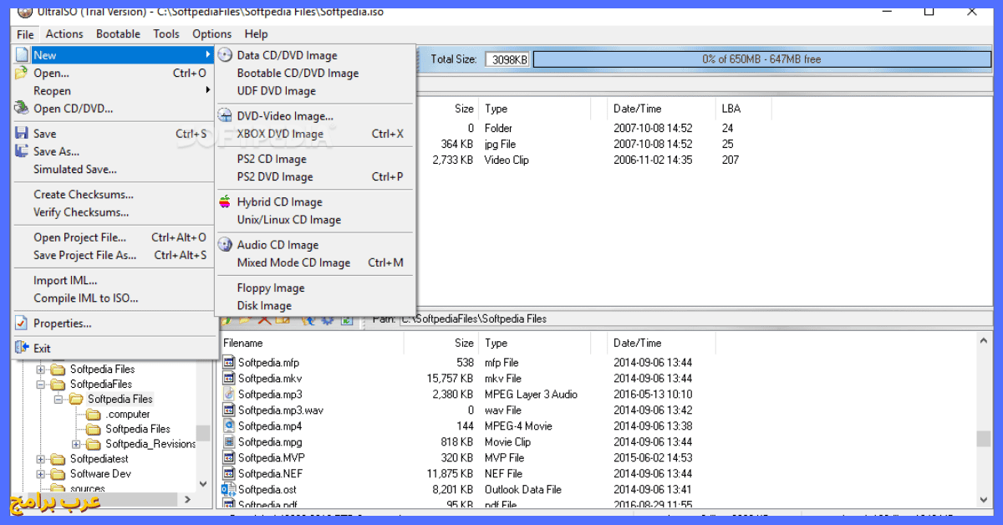Open the New submenu arrow
1003x525 pixels.
coord(207,55)
